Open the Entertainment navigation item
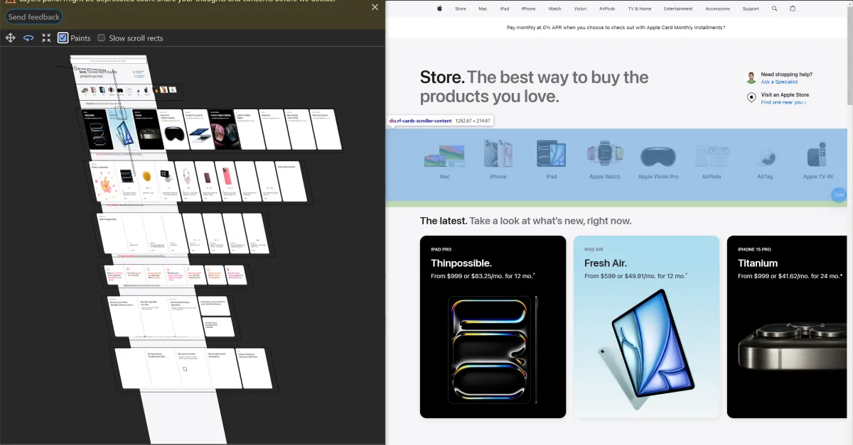The height and width of the screenshot is (445, 853). coord(677,9)
